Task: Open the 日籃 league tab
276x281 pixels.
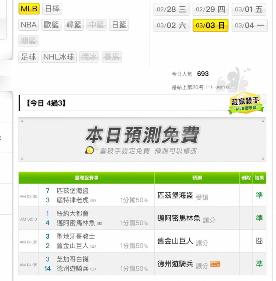Action: [119, 25]
